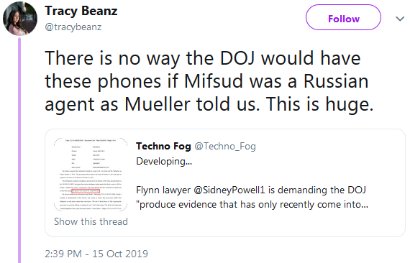This screenshot has height=263, width=410.
Task: Click the Developing... text in quoted tweet
Action: [x=164, y=162]
